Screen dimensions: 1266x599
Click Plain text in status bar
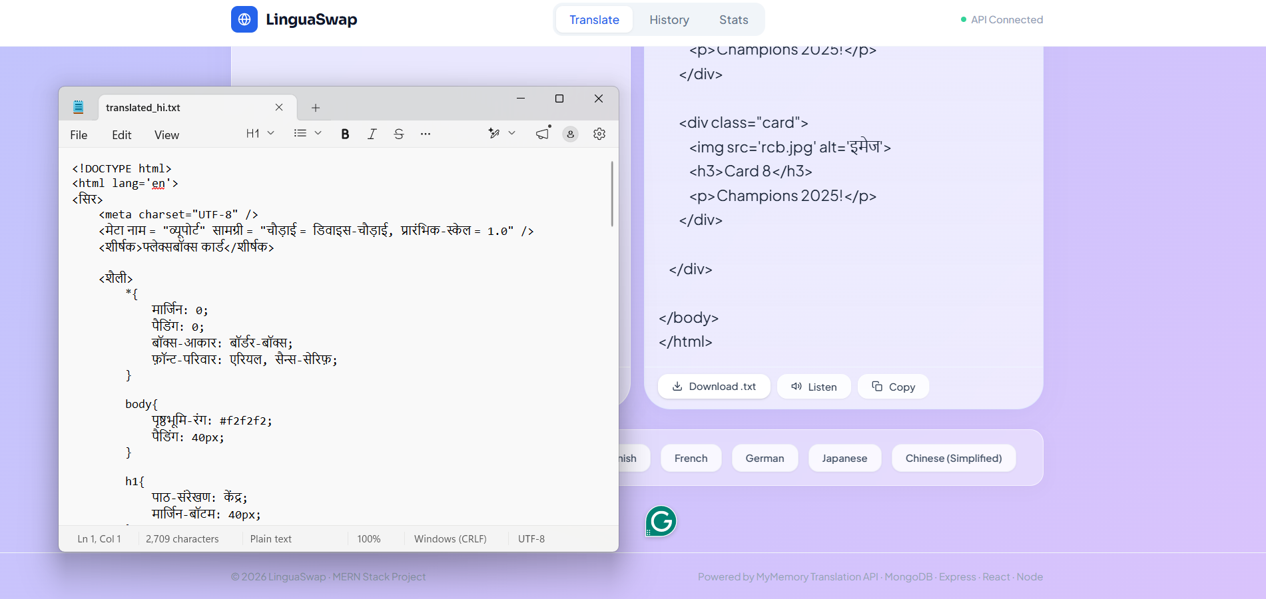click(270, 539)
